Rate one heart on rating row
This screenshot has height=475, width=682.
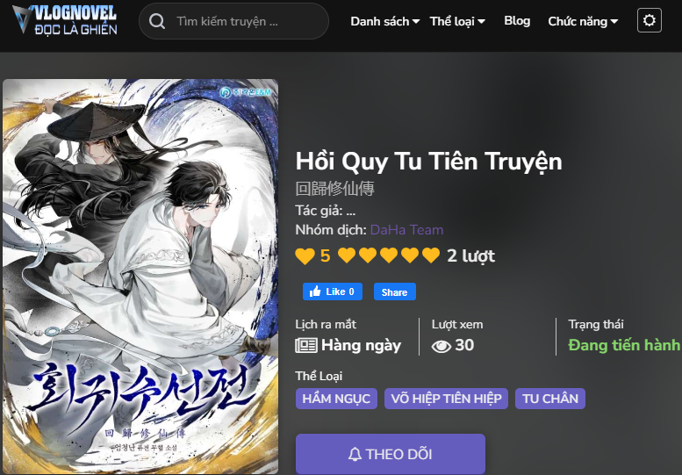tap(347, 255)
